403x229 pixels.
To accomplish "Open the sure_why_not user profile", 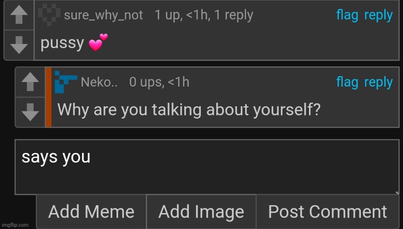I will [x=103, y=15].
